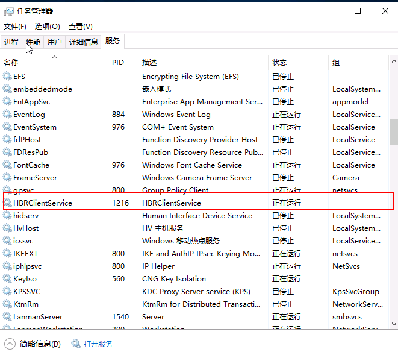Collapse to fewer details with 简略信息 arrow
Image resolution: width=398 pixels, height=358 pixels.
tap(10, 344)
